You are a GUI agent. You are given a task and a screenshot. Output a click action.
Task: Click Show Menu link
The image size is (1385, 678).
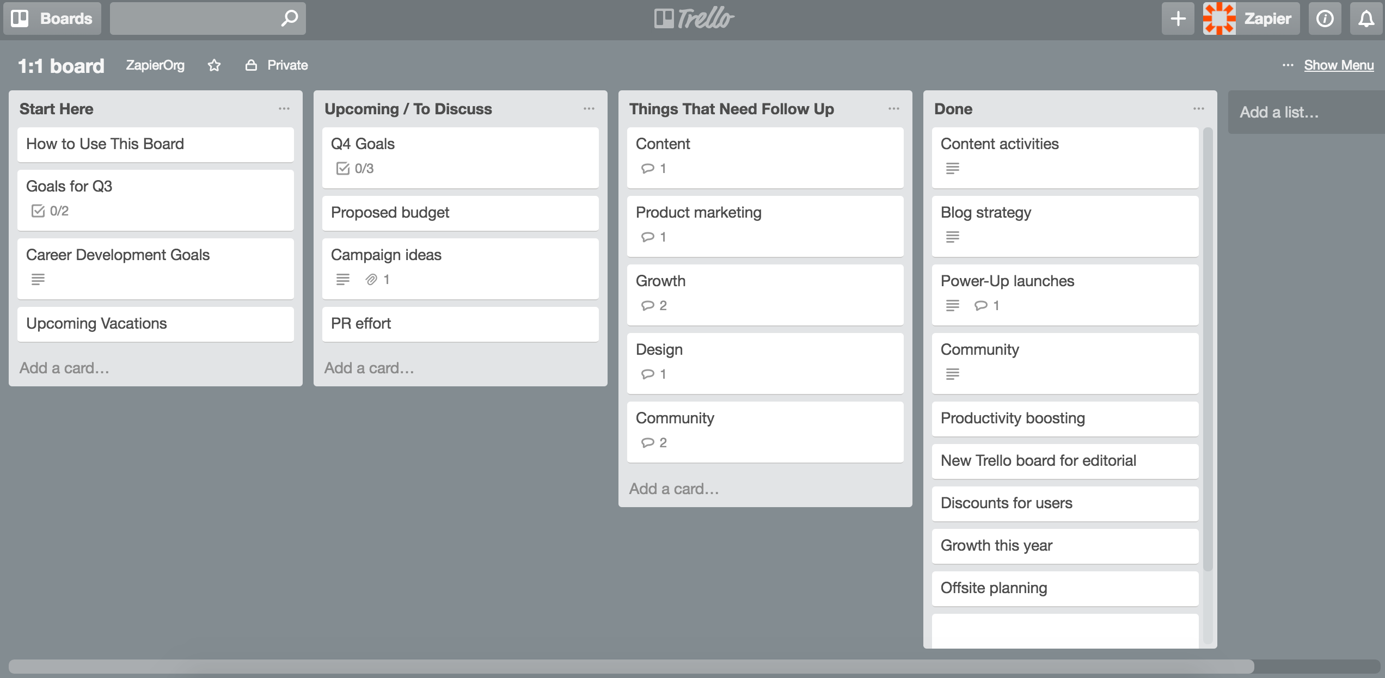tap(1338, 65)
